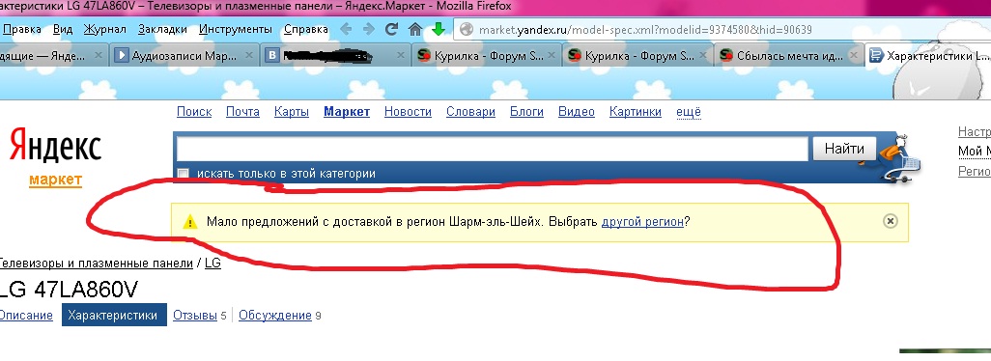Close the Сбылась мечта tab
The height and width of the screenshot is (361, 991).
[853, 56]
